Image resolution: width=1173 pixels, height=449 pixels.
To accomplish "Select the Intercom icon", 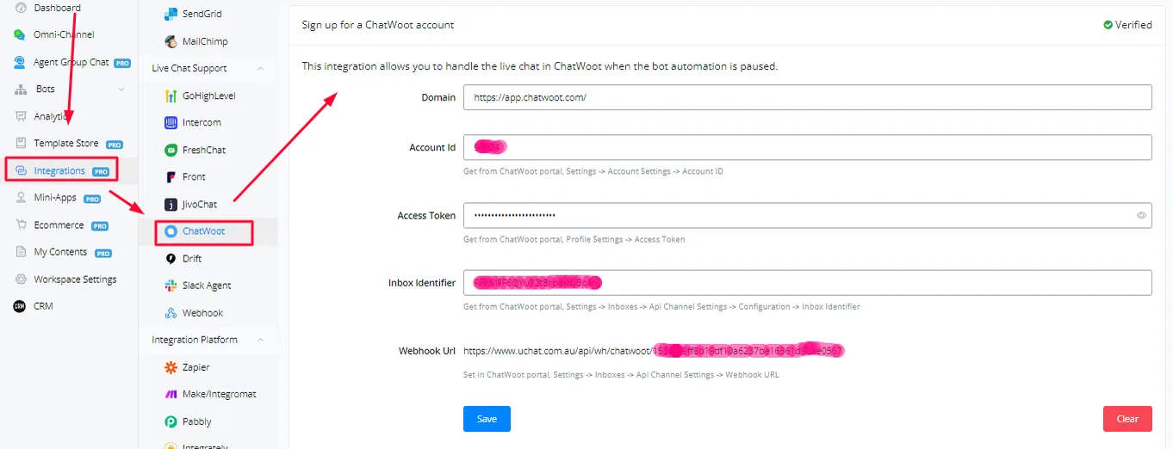I will (171, 123).
